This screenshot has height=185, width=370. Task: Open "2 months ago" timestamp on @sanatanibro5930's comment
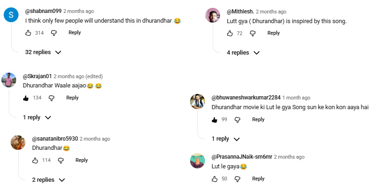coord(95,139)
